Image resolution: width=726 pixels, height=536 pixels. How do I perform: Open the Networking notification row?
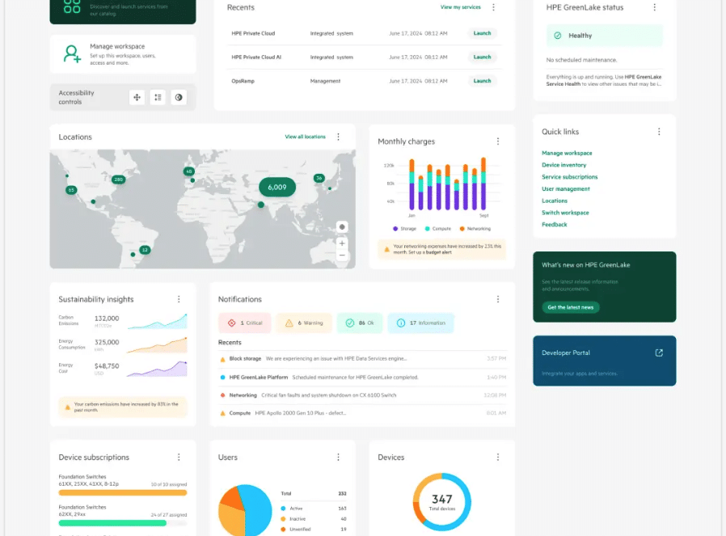tap(362, 395)
